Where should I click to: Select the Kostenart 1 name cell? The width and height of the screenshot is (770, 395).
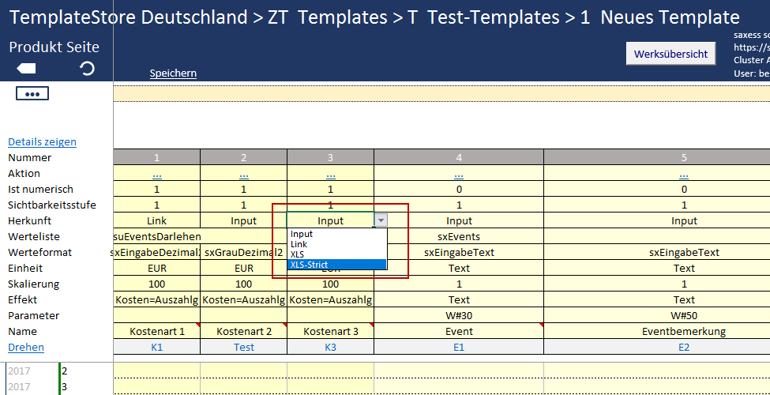pyautogui.click(x=156, y=332)
